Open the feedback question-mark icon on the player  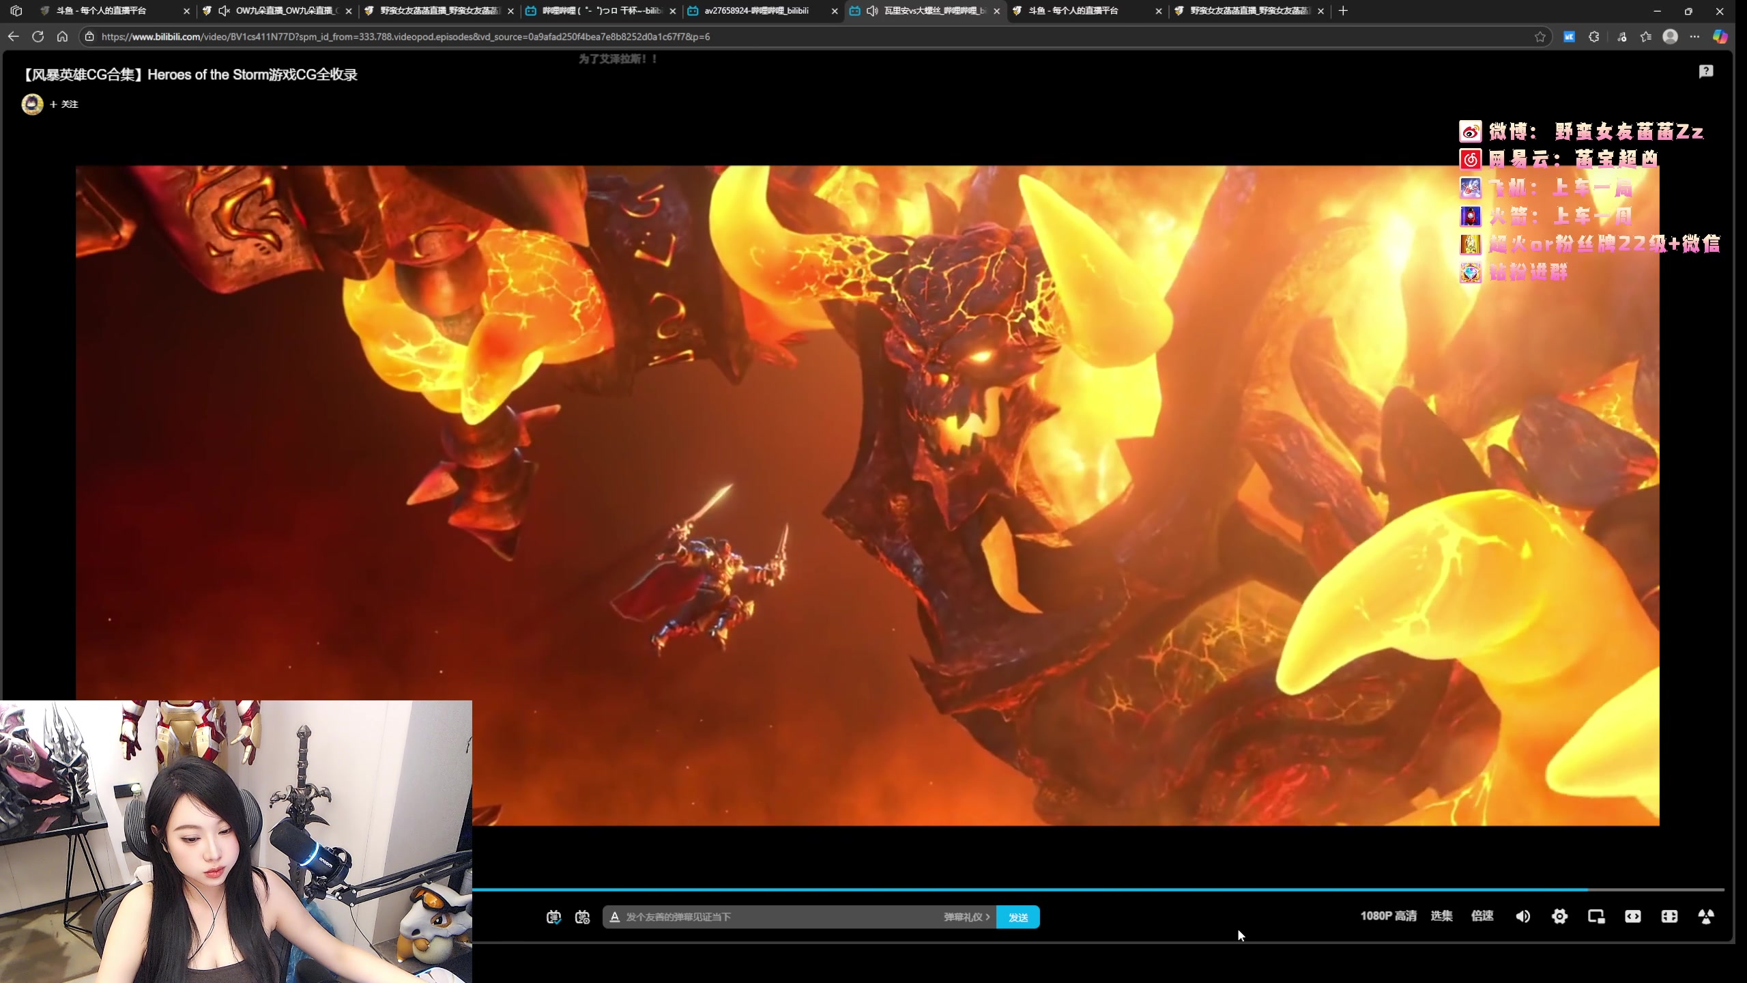pos(1706,72)
